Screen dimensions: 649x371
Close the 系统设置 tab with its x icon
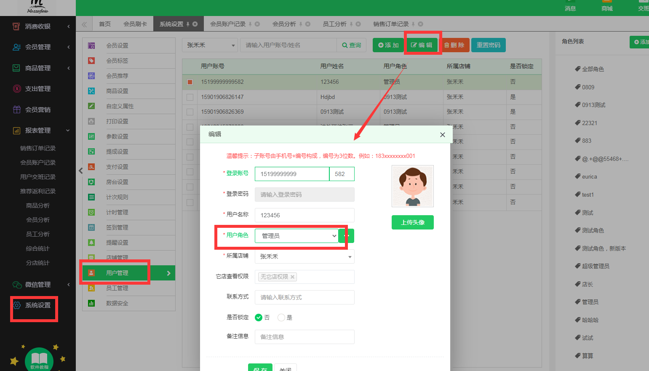[195, 24]
